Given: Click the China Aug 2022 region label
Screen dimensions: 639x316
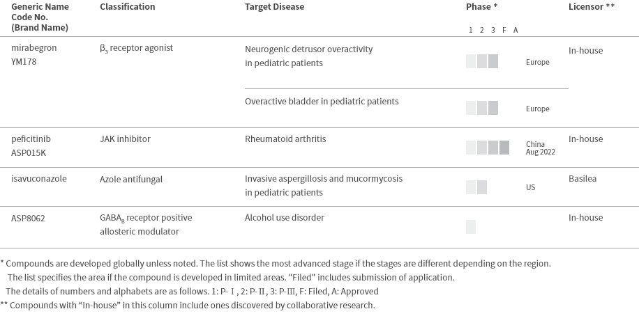Looking at the screenshot, I should pyautogui.click(x=540, y=148).
